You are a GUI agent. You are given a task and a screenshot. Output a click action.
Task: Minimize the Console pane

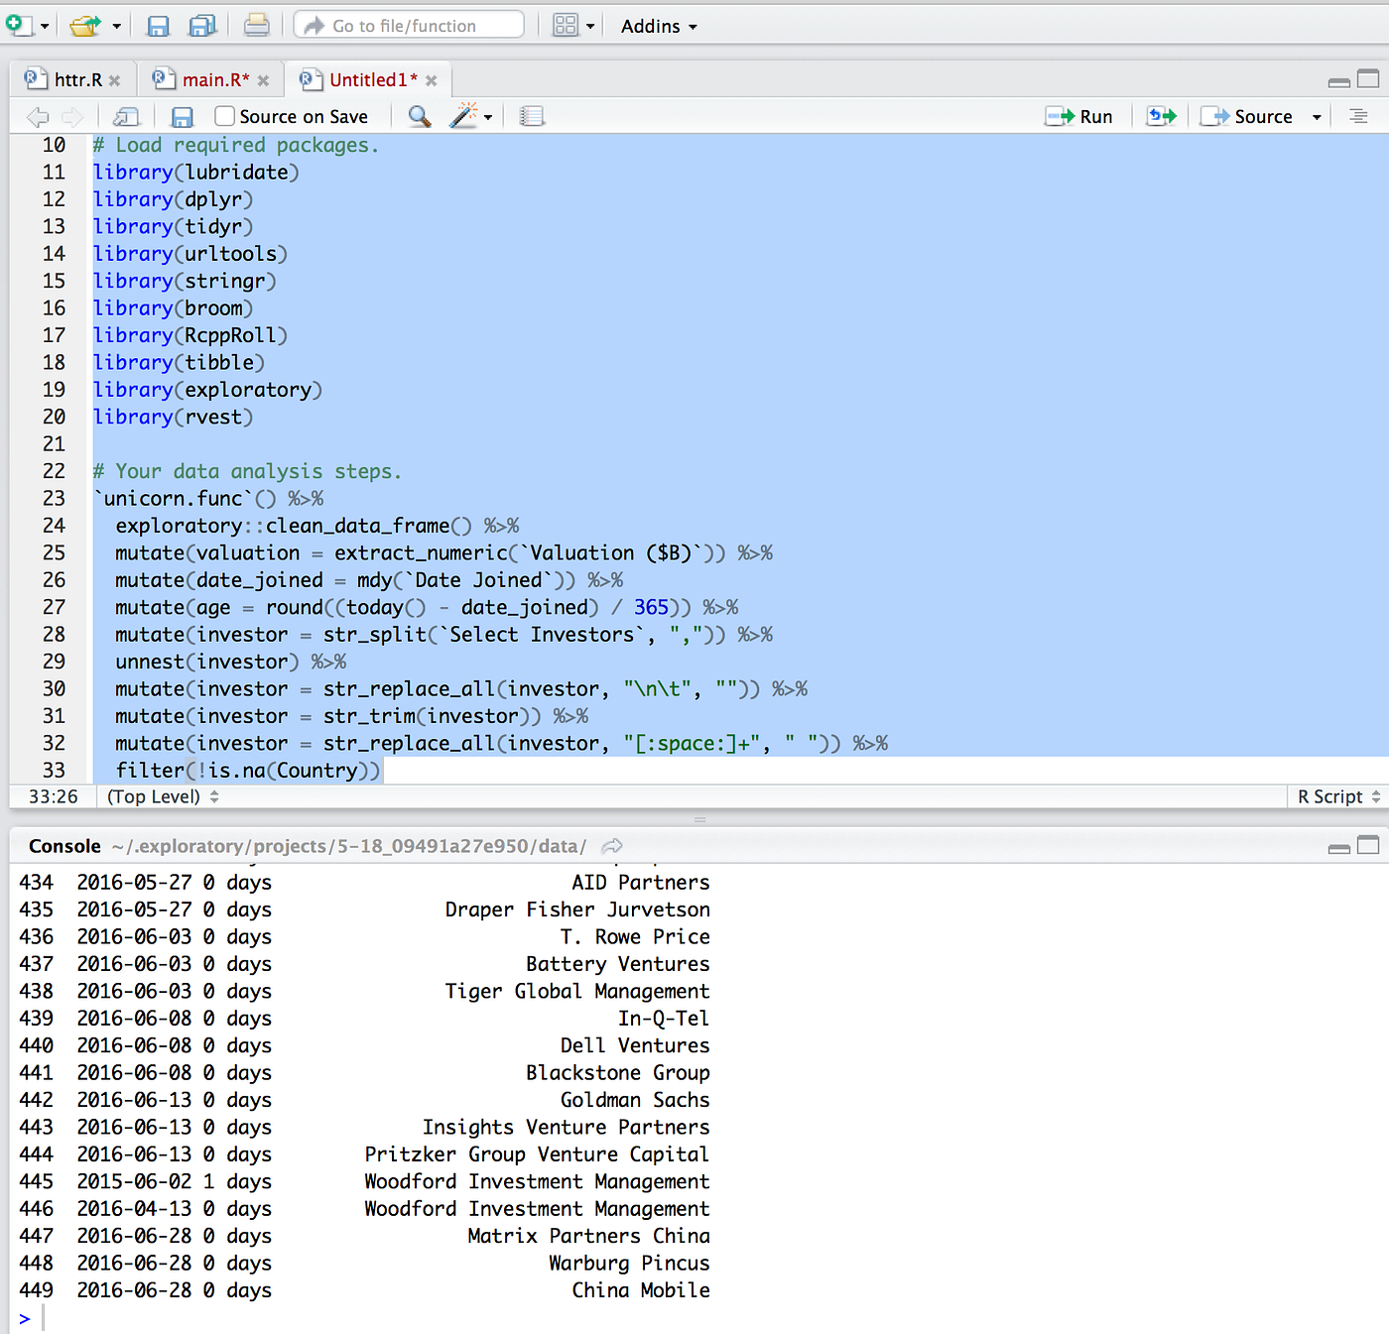coord(1337,847)
